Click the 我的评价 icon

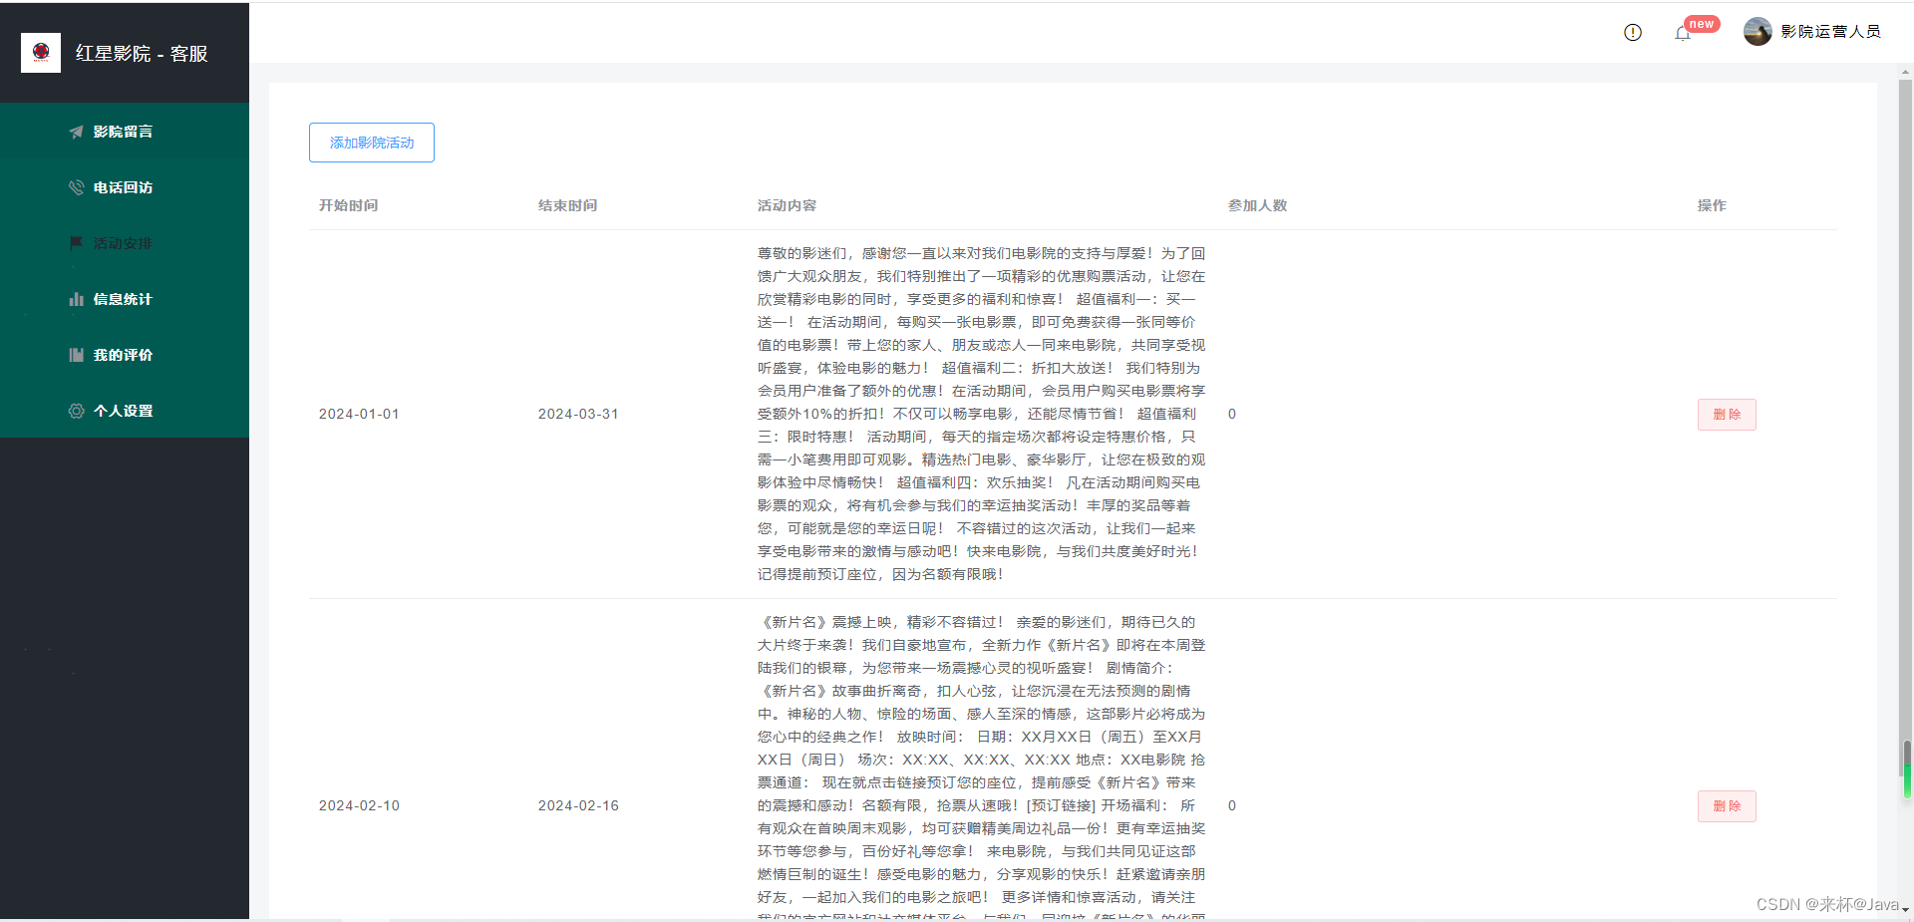click(x=76, y=355)
